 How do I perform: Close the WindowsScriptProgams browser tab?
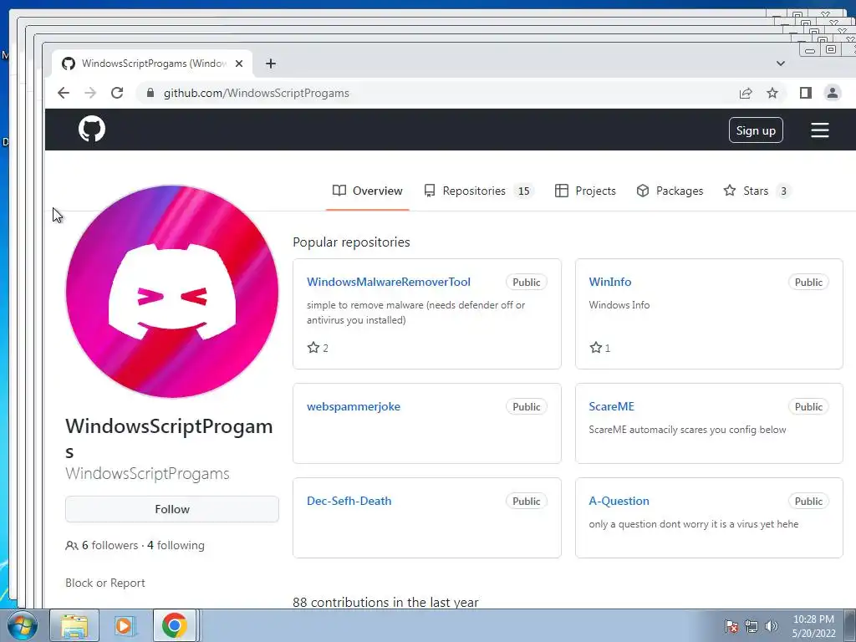click(238, 64)
